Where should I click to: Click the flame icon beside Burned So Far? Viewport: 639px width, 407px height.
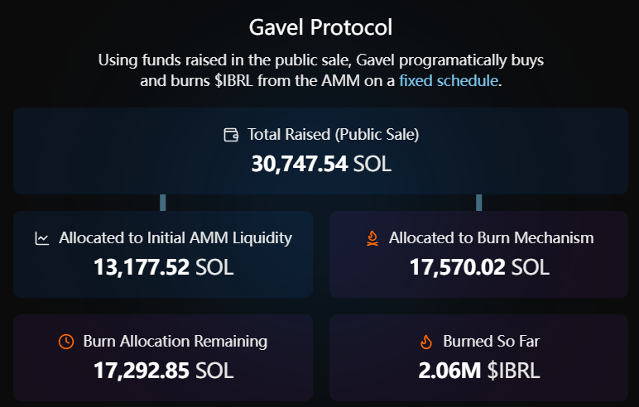(x=426, y=341)
